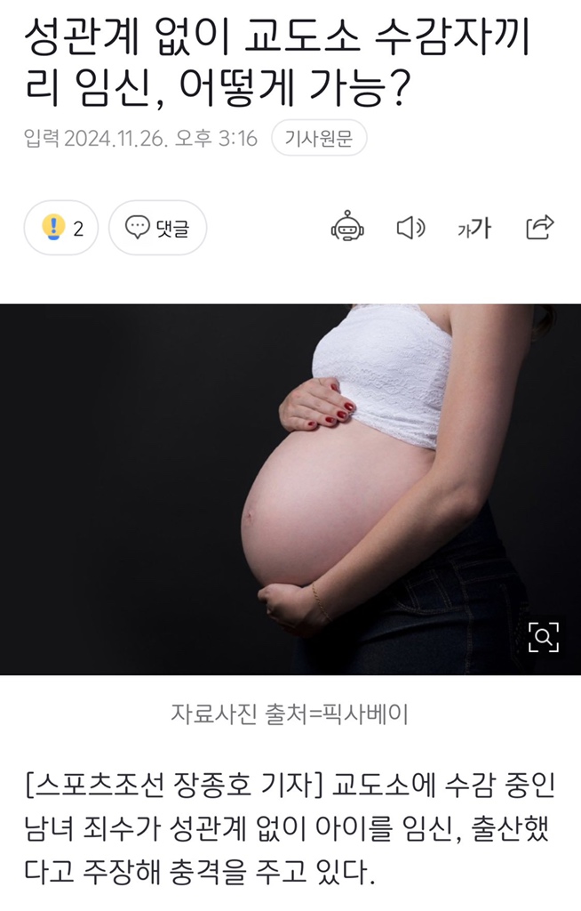Open the 기사원문 original article link
Image resolution: width=581 pixels, height=911 pixels.
319,138
